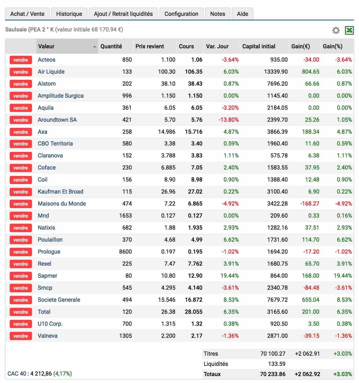Open the Notes tab

218,14
